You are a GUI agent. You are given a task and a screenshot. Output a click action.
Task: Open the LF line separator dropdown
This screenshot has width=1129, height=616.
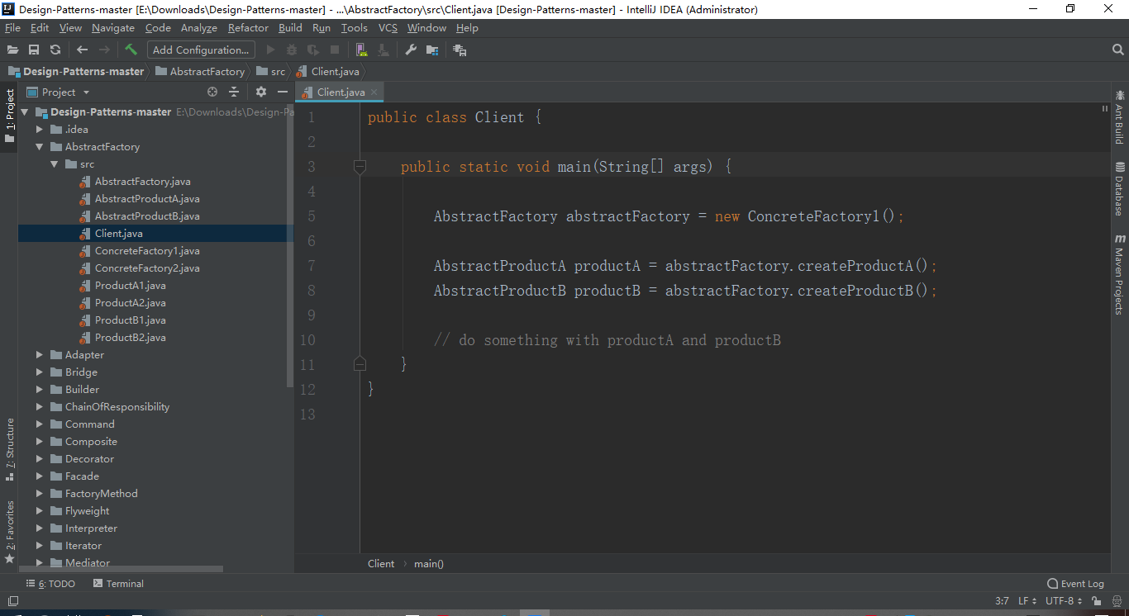click(1027, 601)
